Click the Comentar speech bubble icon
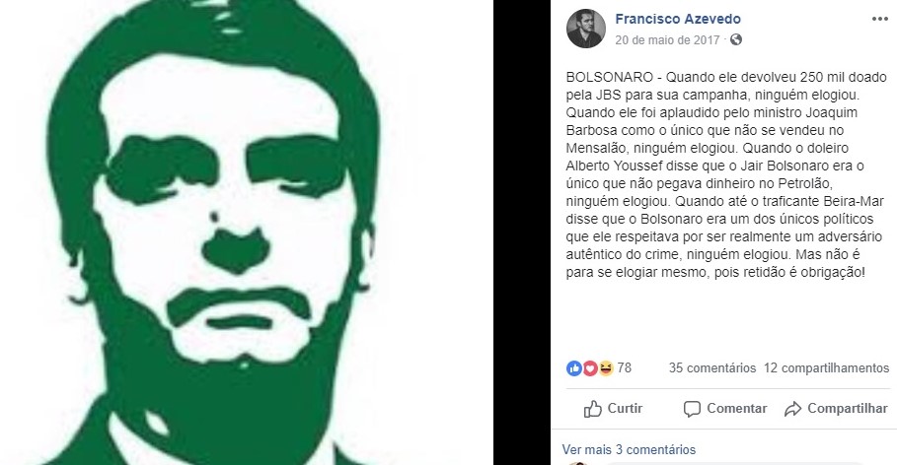 tap(692, 409)
